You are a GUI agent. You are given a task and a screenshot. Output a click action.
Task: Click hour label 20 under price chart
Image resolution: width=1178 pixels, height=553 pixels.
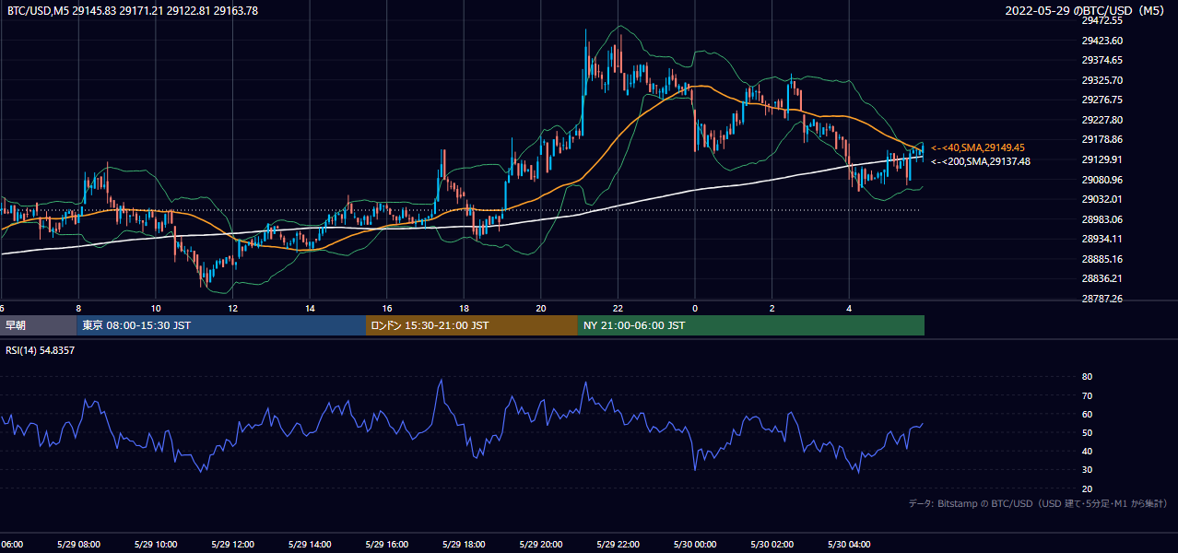tap(541, 309)
